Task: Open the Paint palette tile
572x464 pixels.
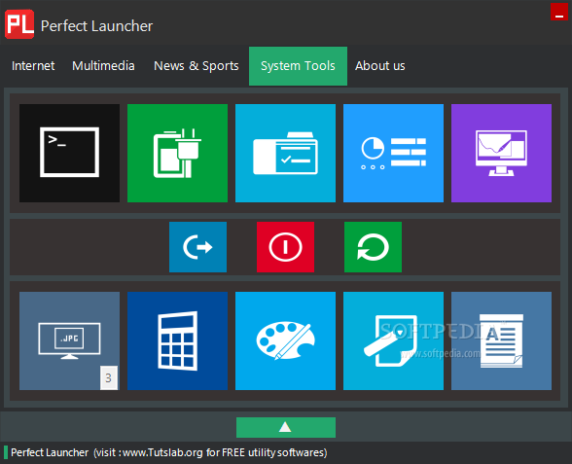Action: [285, 340]
